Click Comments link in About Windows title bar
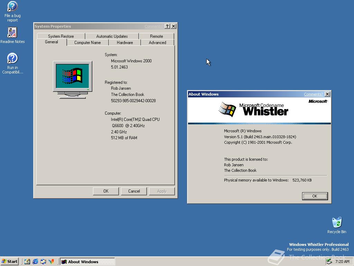 [313, 94]
